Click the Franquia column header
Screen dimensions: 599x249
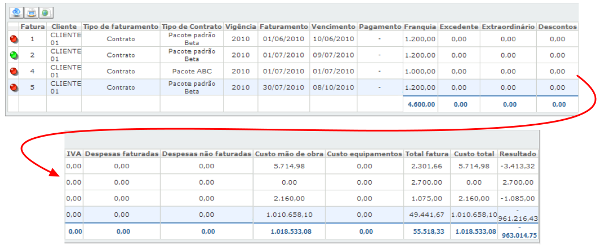420,27
